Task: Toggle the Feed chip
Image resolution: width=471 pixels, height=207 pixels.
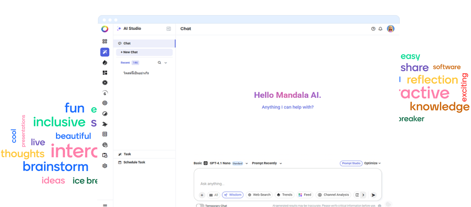Action: 305,195
